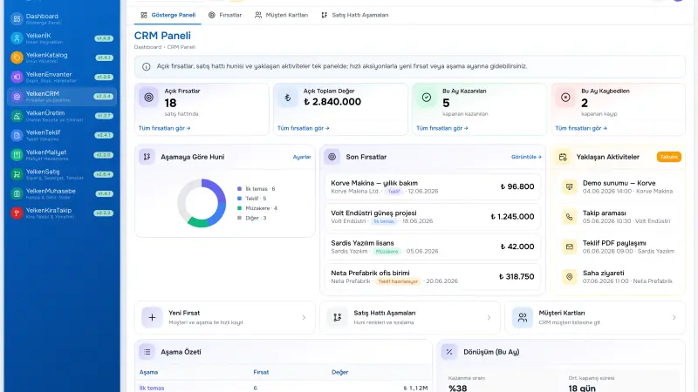The image size is (698, 392).
Task: Open Tüm fırsatları gör under Açık Fırsatlar
Action: click(x=164, y=128)
